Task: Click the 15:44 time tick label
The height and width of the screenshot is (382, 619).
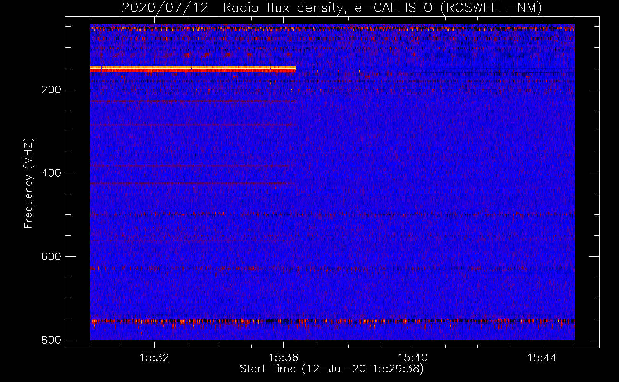Action: (x=542, y=358)
